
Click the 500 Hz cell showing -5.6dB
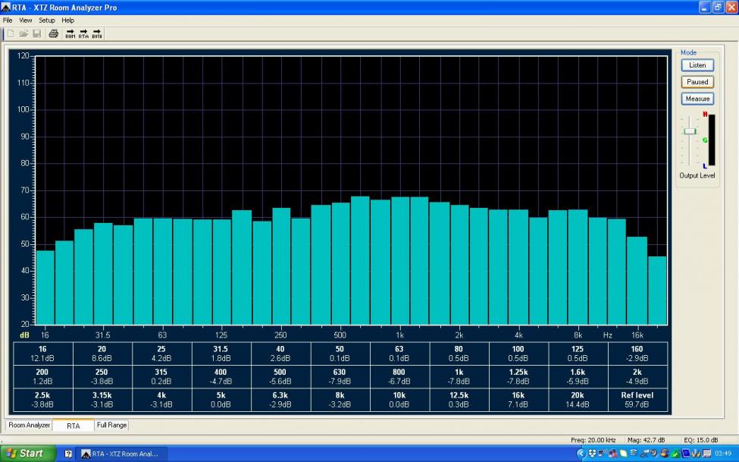pyautogui.click(x=280, y=376)
